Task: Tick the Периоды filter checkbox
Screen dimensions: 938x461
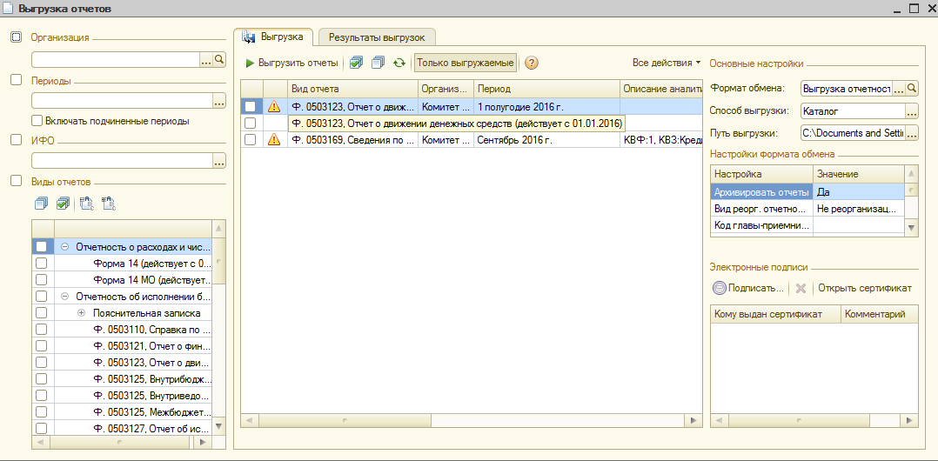Action: coord(17,80)
